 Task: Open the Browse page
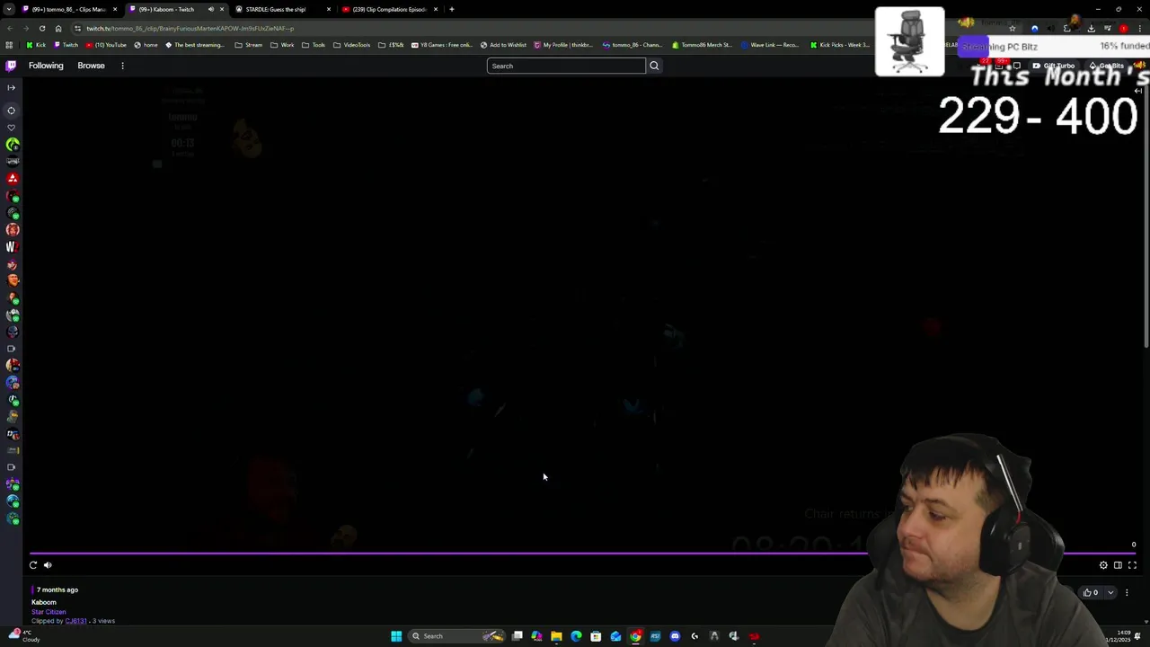click(x=91, y=66)
